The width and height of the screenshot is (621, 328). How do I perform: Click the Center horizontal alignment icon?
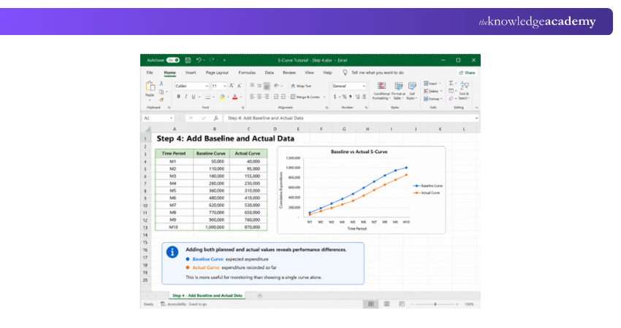coord(259,97)
